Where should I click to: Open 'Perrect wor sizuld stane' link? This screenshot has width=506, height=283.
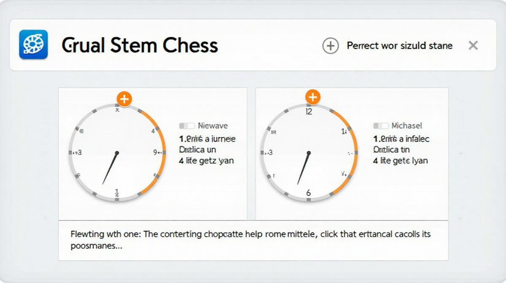(400, 45)
